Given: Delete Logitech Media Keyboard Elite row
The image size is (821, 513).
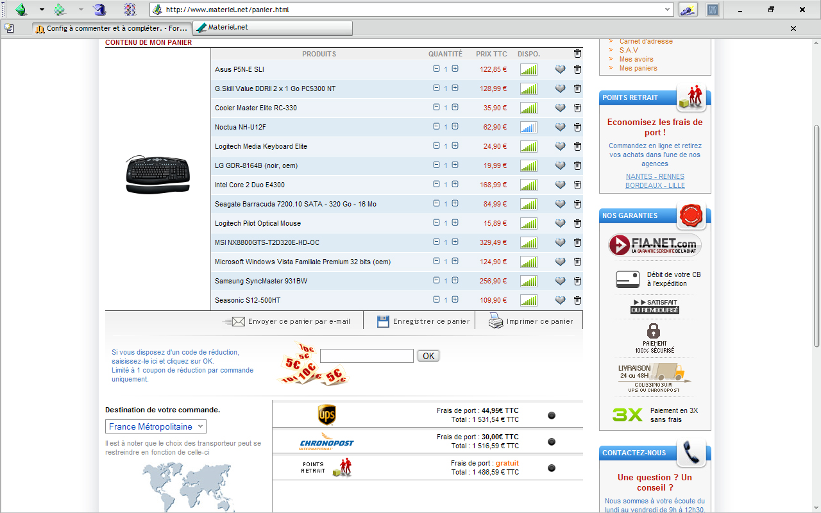Looking at the screenshot, I should pos(577,146).
